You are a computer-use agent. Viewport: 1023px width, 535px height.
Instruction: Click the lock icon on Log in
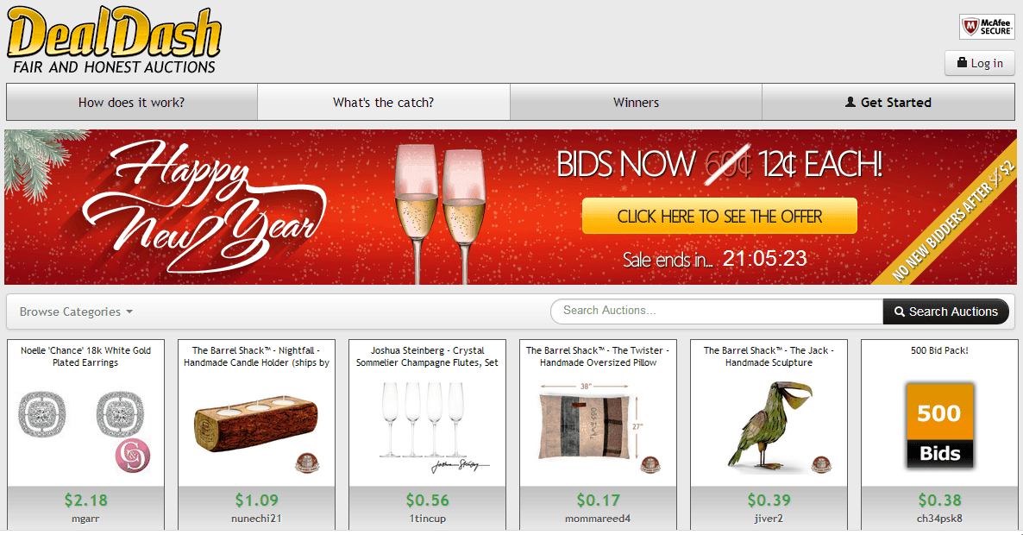(962, 63)
